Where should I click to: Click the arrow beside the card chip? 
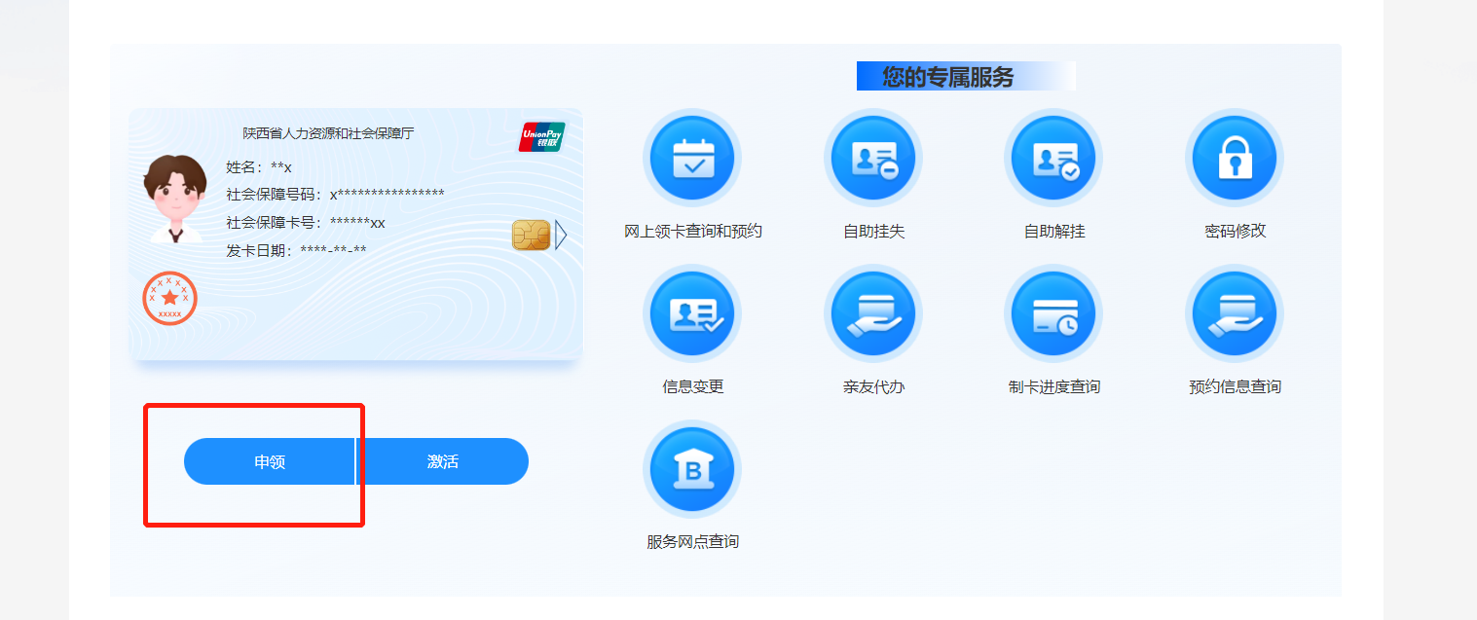point(561,235)
